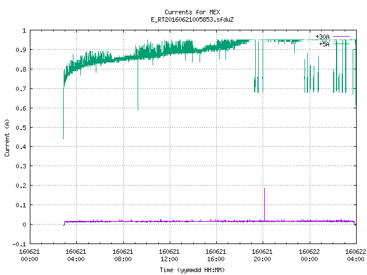Click the y-axis tick value 0
This screenshot has height=275, width=367.
coord(24,225)
